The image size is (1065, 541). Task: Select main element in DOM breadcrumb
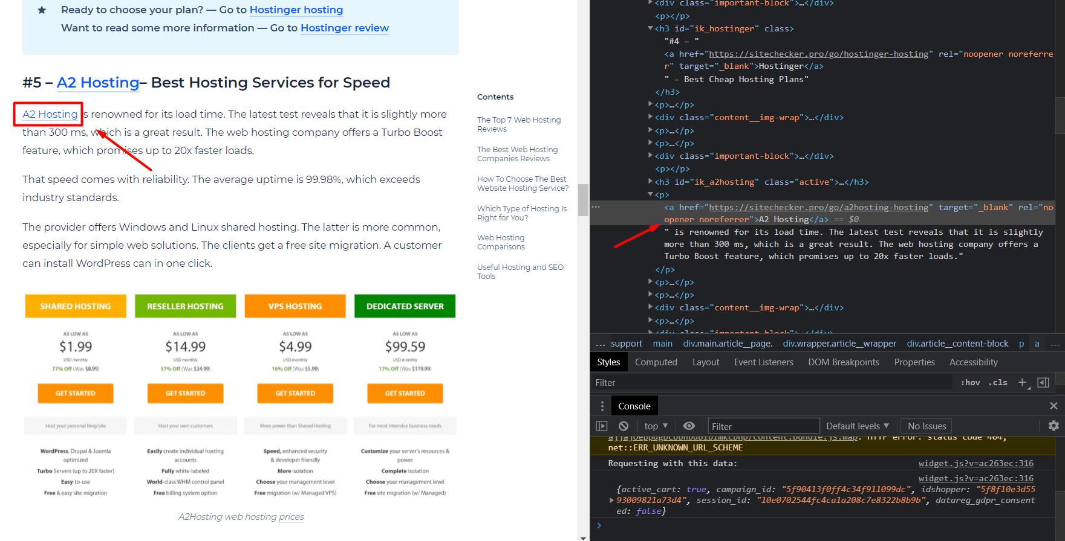tap(662, 343)
